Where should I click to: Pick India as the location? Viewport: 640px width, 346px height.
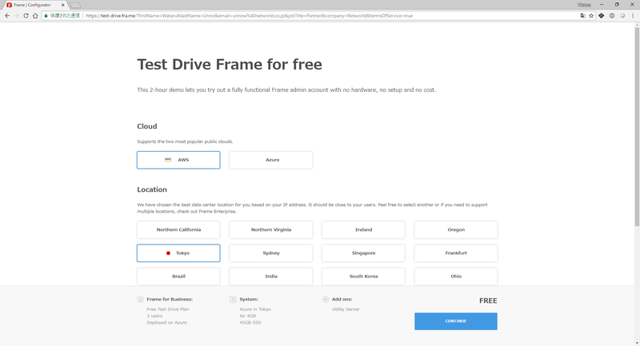click(271, 276)
